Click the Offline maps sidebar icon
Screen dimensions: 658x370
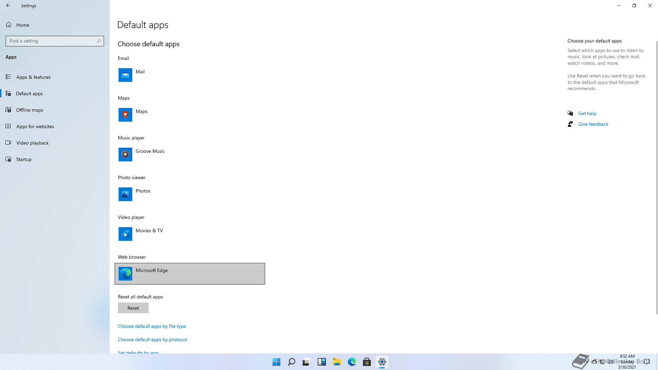(x=8, y=110)
